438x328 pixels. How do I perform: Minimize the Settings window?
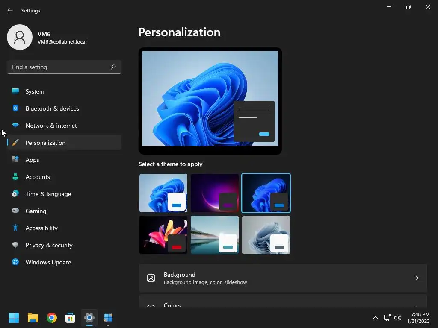pyautogui.click(x=388, y=7)
